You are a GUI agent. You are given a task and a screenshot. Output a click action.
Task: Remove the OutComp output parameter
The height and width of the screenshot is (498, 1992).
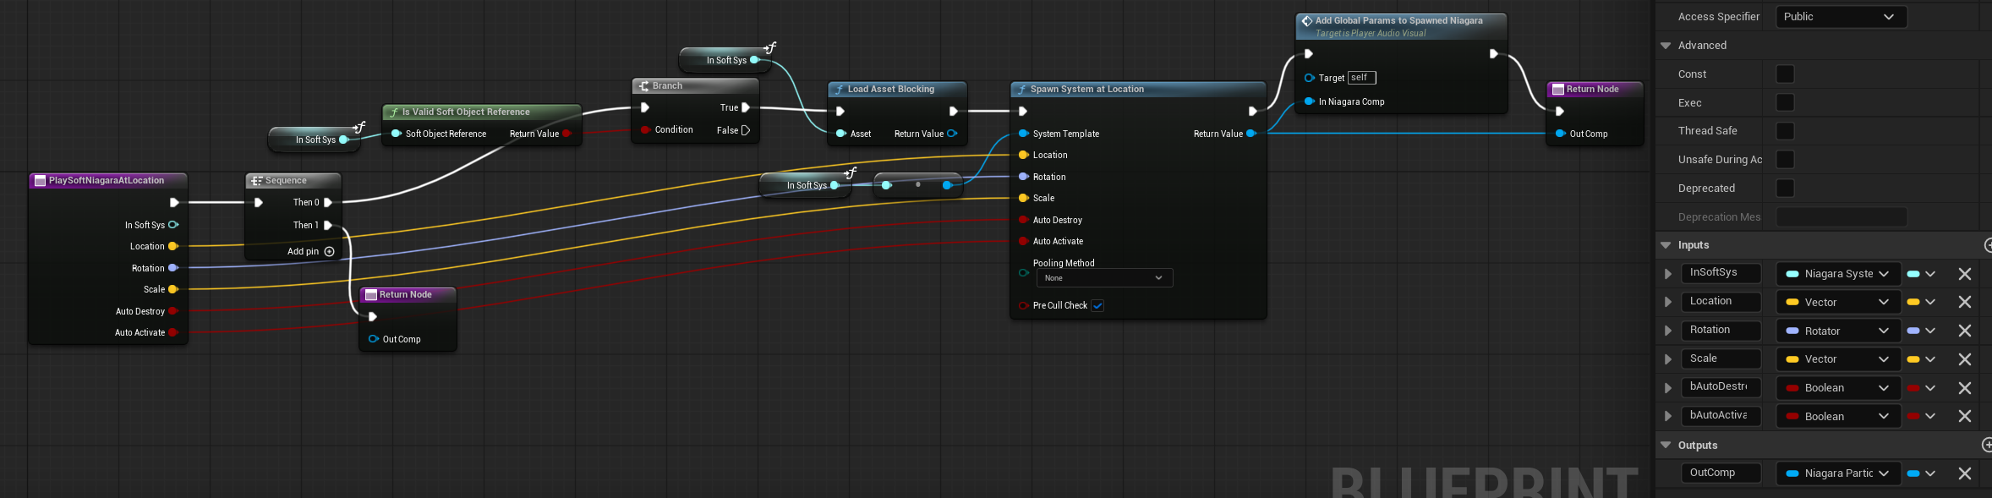point(1964,473)
